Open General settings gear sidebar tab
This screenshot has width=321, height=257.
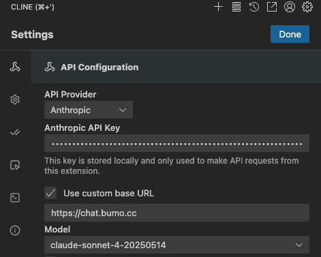pos(15,100)
